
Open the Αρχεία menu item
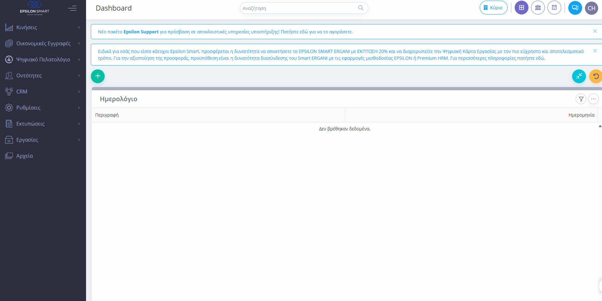[x=43, y=156]
